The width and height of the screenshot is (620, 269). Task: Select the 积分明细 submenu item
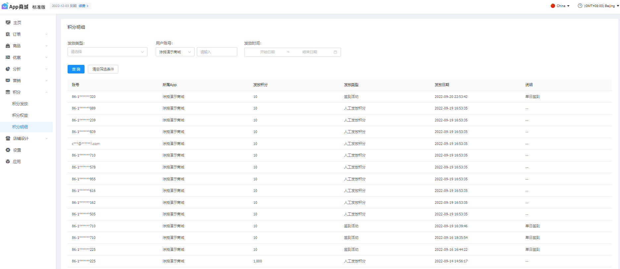(x=27, y=127)
